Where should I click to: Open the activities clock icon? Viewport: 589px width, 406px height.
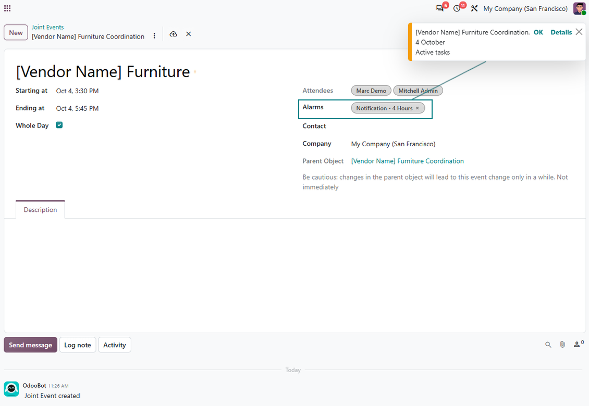457,8
